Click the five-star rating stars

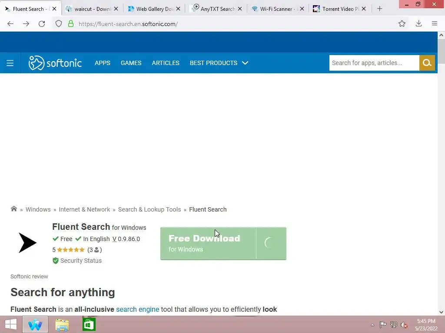tap(71, 250)
